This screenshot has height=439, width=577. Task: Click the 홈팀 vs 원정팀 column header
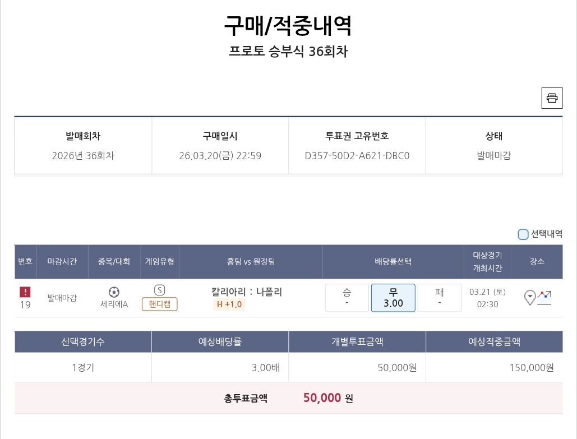(251, 261)
